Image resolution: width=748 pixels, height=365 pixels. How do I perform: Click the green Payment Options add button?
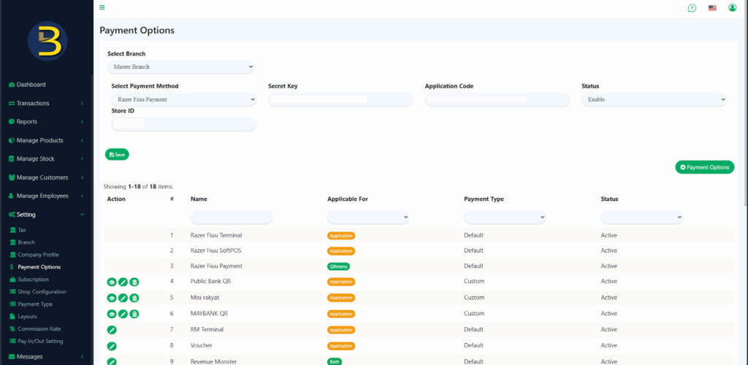tap(704, 167)
